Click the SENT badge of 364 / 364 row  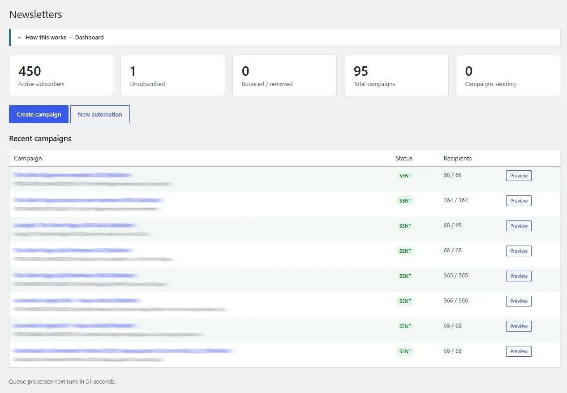[x=405, y=201]
